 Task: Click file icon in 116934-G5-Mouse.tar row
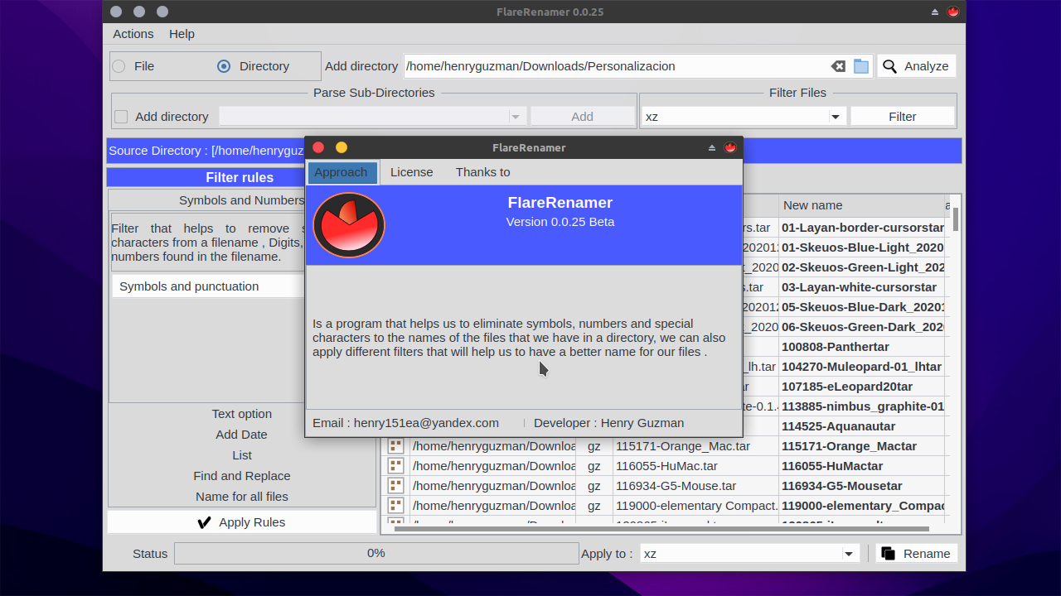[395, 486]
